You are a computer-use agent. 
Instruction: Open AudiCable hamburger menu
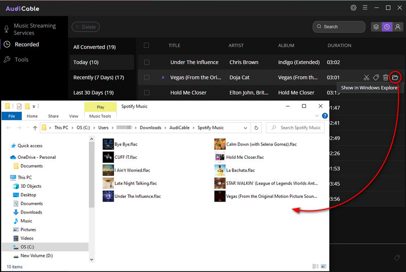pyautogui.click(x=365, y=8)
